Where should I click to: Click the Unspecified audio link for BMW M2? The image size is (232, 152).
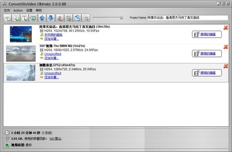tap(53, 54)
